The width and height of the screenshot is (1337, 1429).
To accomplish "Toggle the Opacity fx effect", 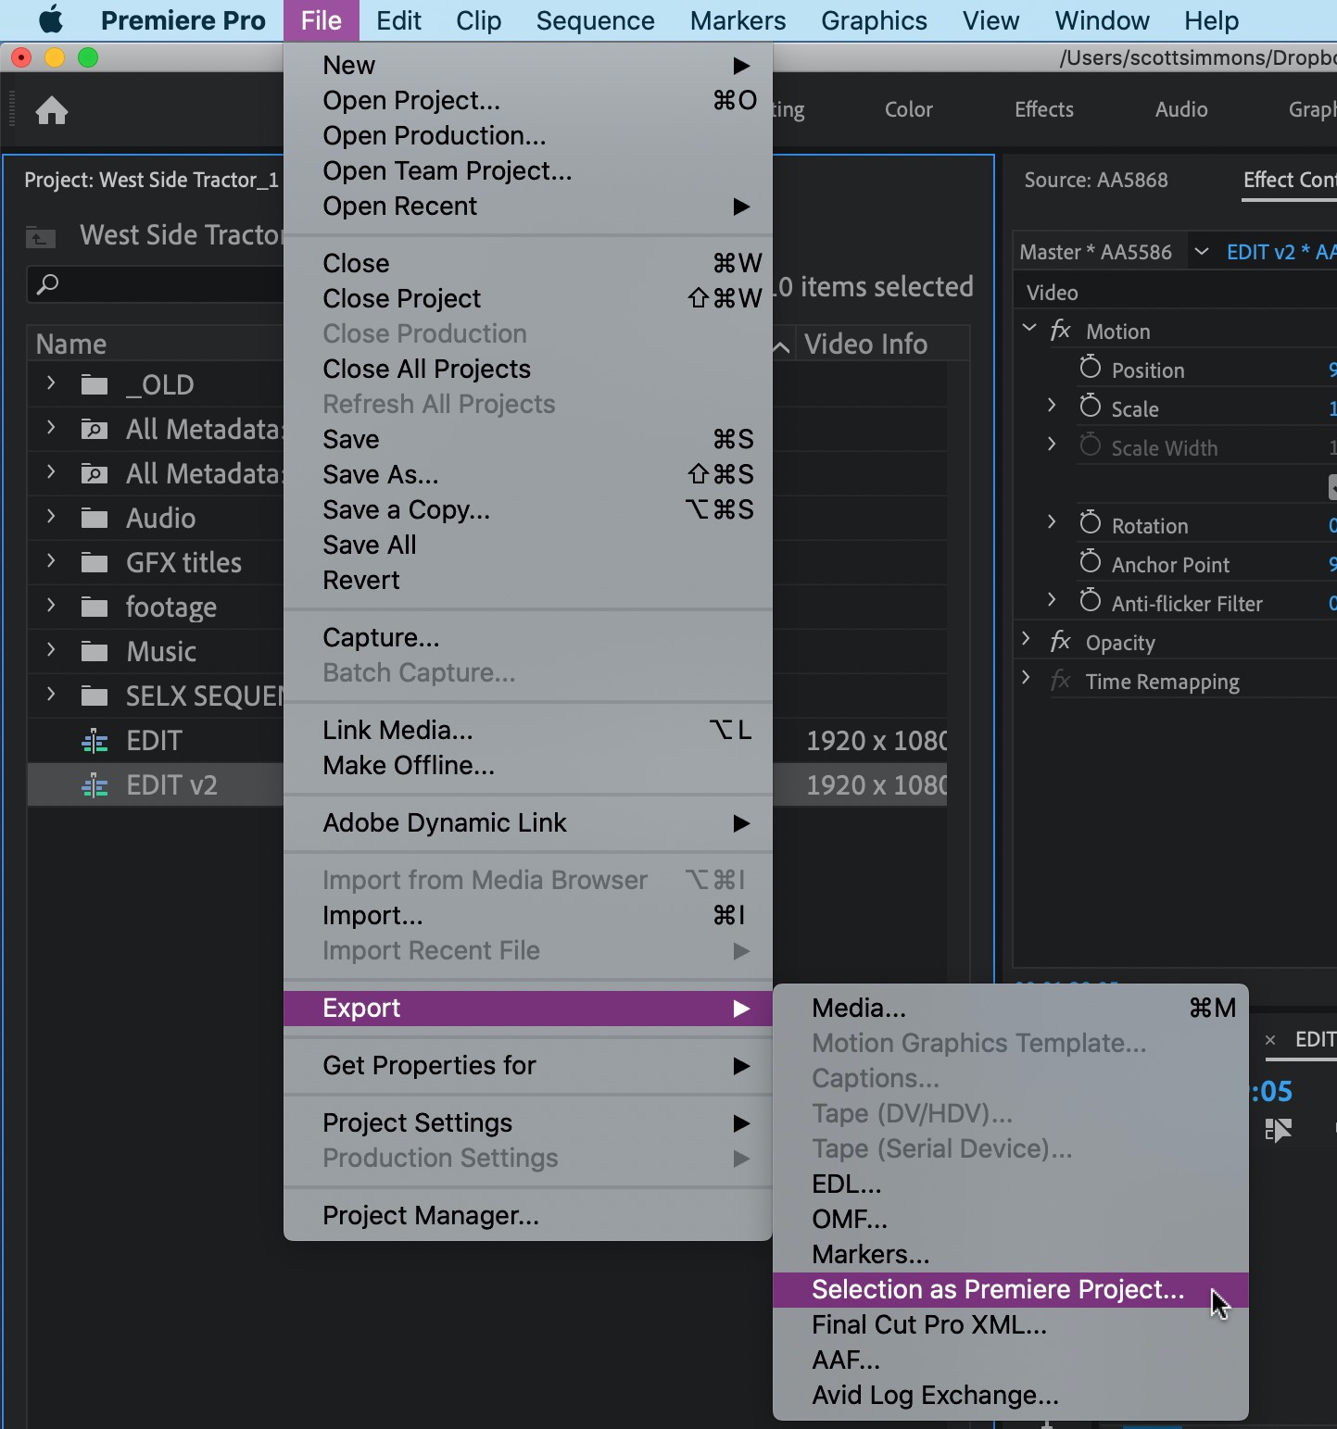I will pos(1061,642).
